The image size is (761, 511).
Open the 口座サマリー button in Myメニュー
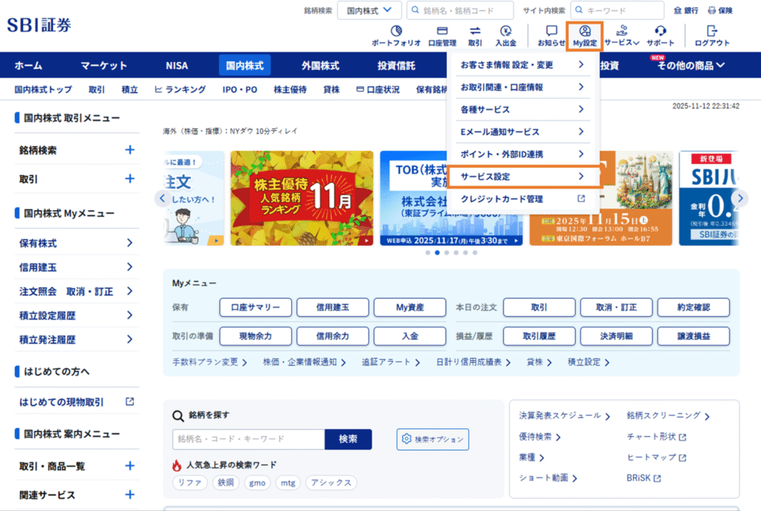click(254, 307)
